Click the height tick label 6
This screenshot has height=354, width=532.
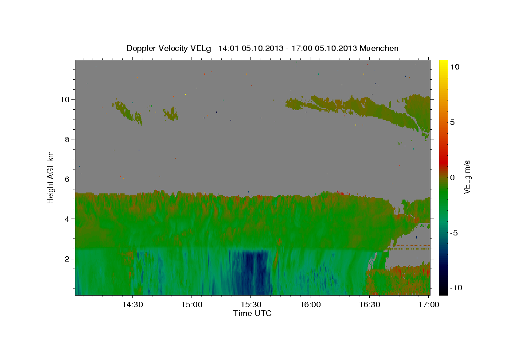pos(68,179)
